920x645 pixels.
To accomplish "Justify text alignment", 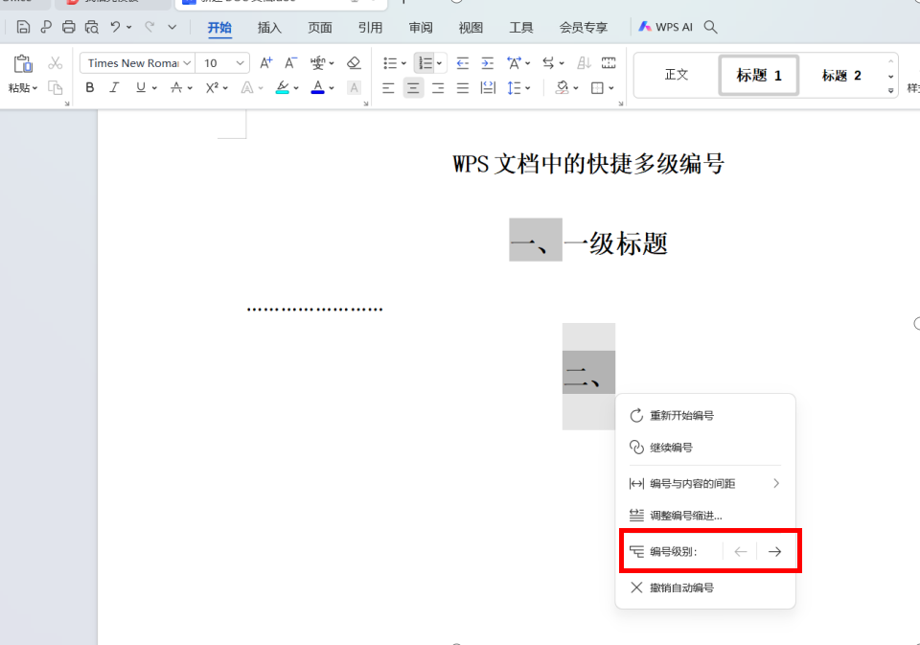I will 462,88.
